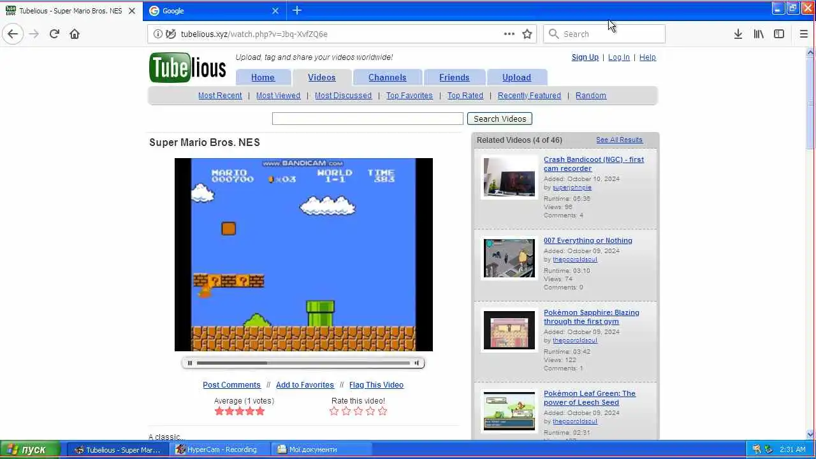Open Most Recent videos
This screenshot has width=816, height=459.
[220, 96]
